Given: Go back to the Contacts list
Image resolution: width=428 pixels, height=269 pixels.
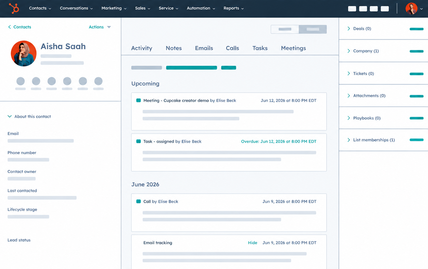Looking at the screenshot, I should click(22, 27).
